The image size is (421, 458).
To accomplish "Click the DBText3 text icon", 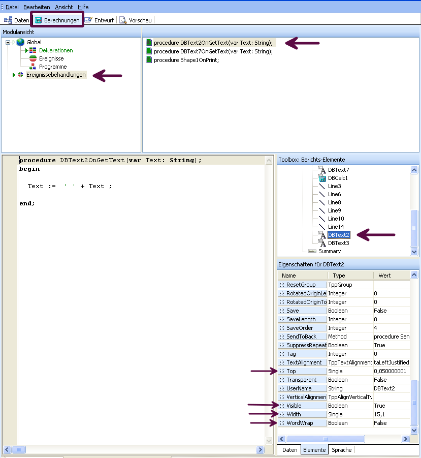I will [322, 243].
